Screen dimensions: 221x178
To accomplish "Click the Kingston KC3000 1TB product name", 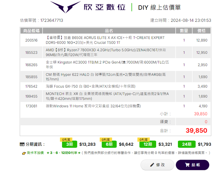I will pos(107,65).
